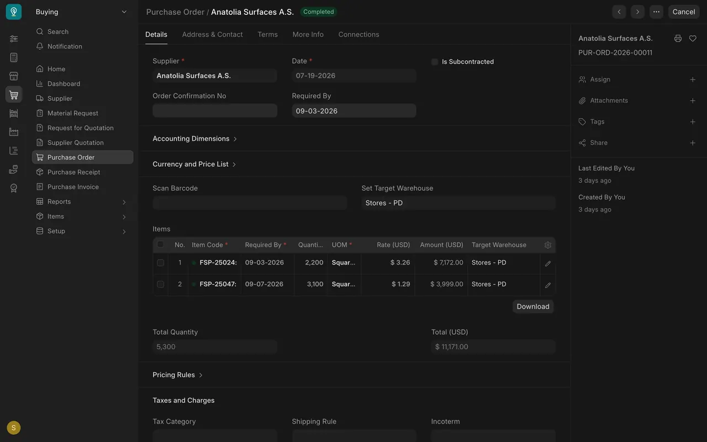Screen dimensions: 707x442
Task: Add an assignee with the Assign plus
Action: point(693,80)
